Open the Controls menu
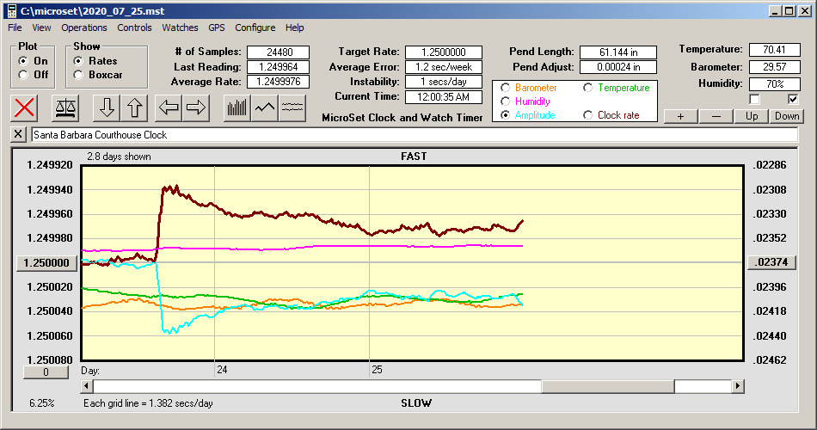 134,28
